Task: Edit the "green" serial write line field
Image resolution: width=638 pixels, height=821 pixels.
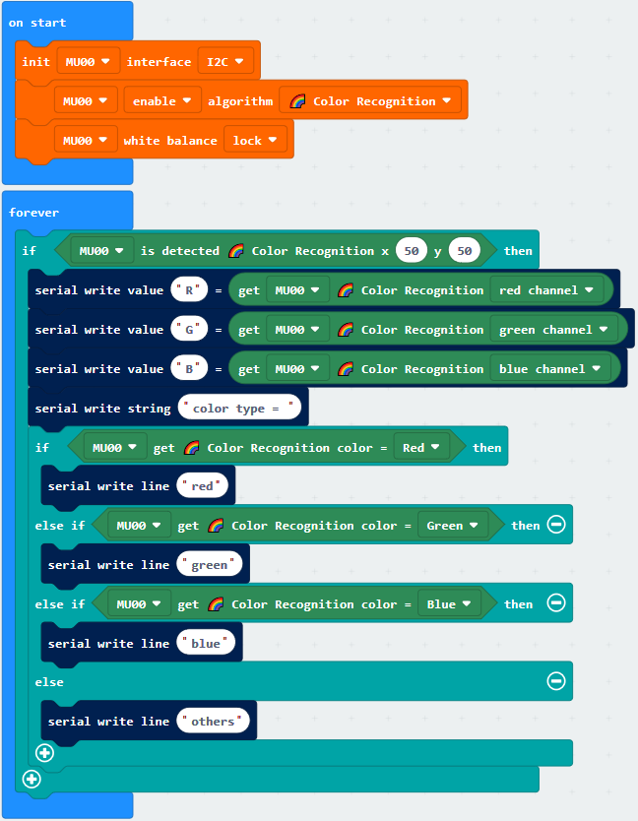Action: [x=210, y=565]
